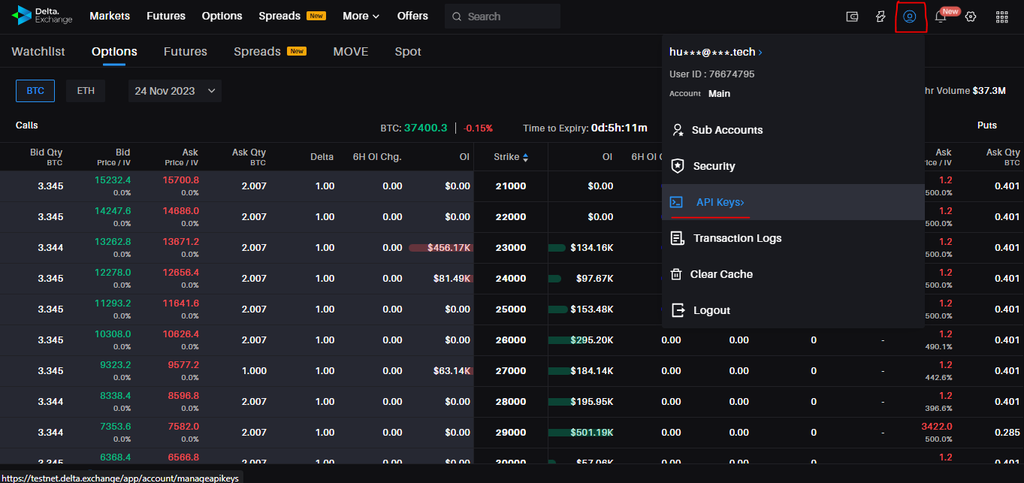Switch to the MOVE tab
1024x483 pixels.
coord(351,51)
